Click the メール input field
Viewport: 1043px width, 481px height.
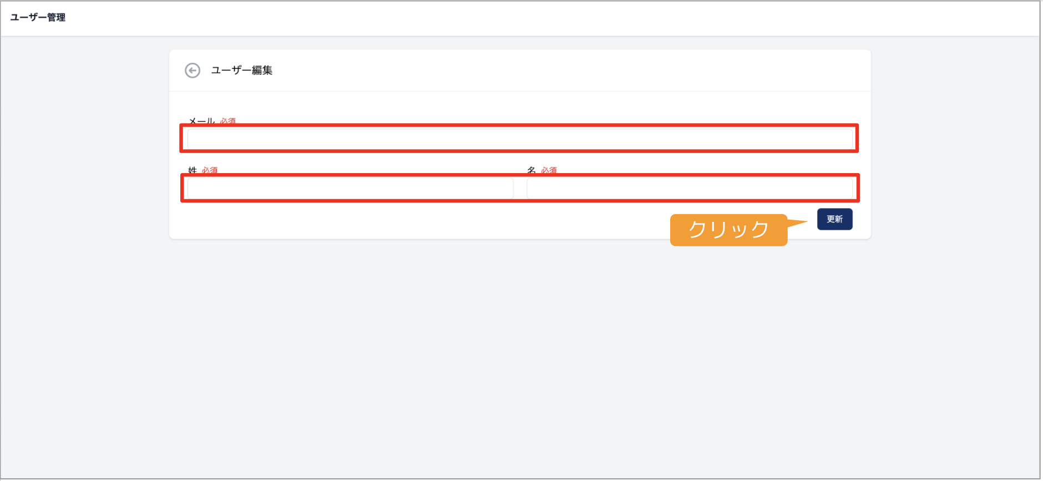click(x=520, y=139)
